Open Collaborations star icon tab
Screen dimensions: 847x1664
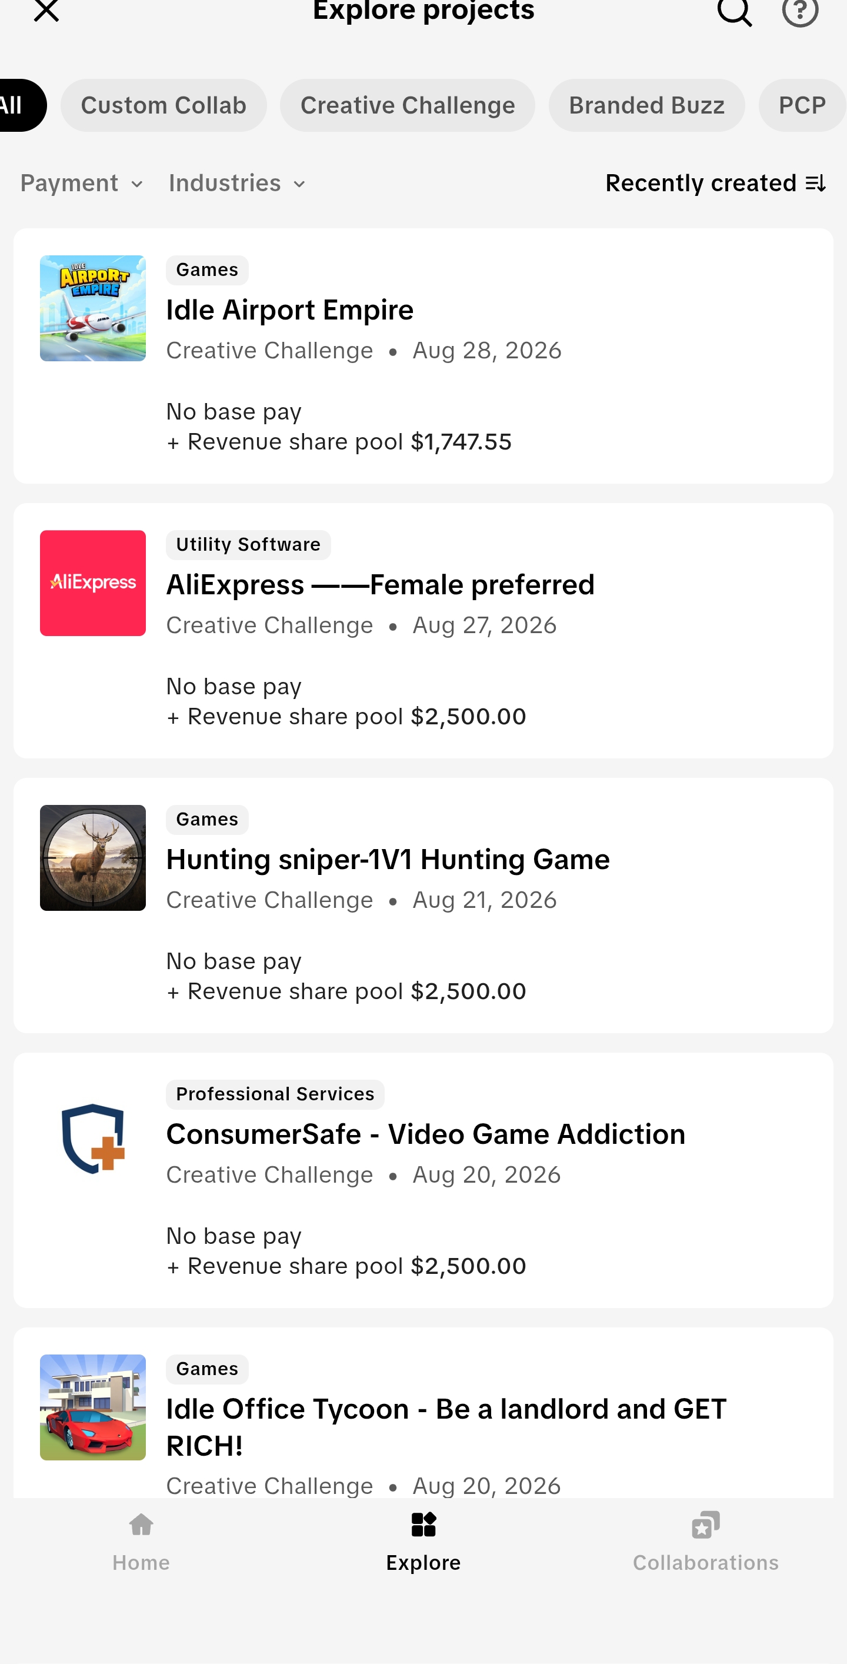click(x=706, y=1525)
